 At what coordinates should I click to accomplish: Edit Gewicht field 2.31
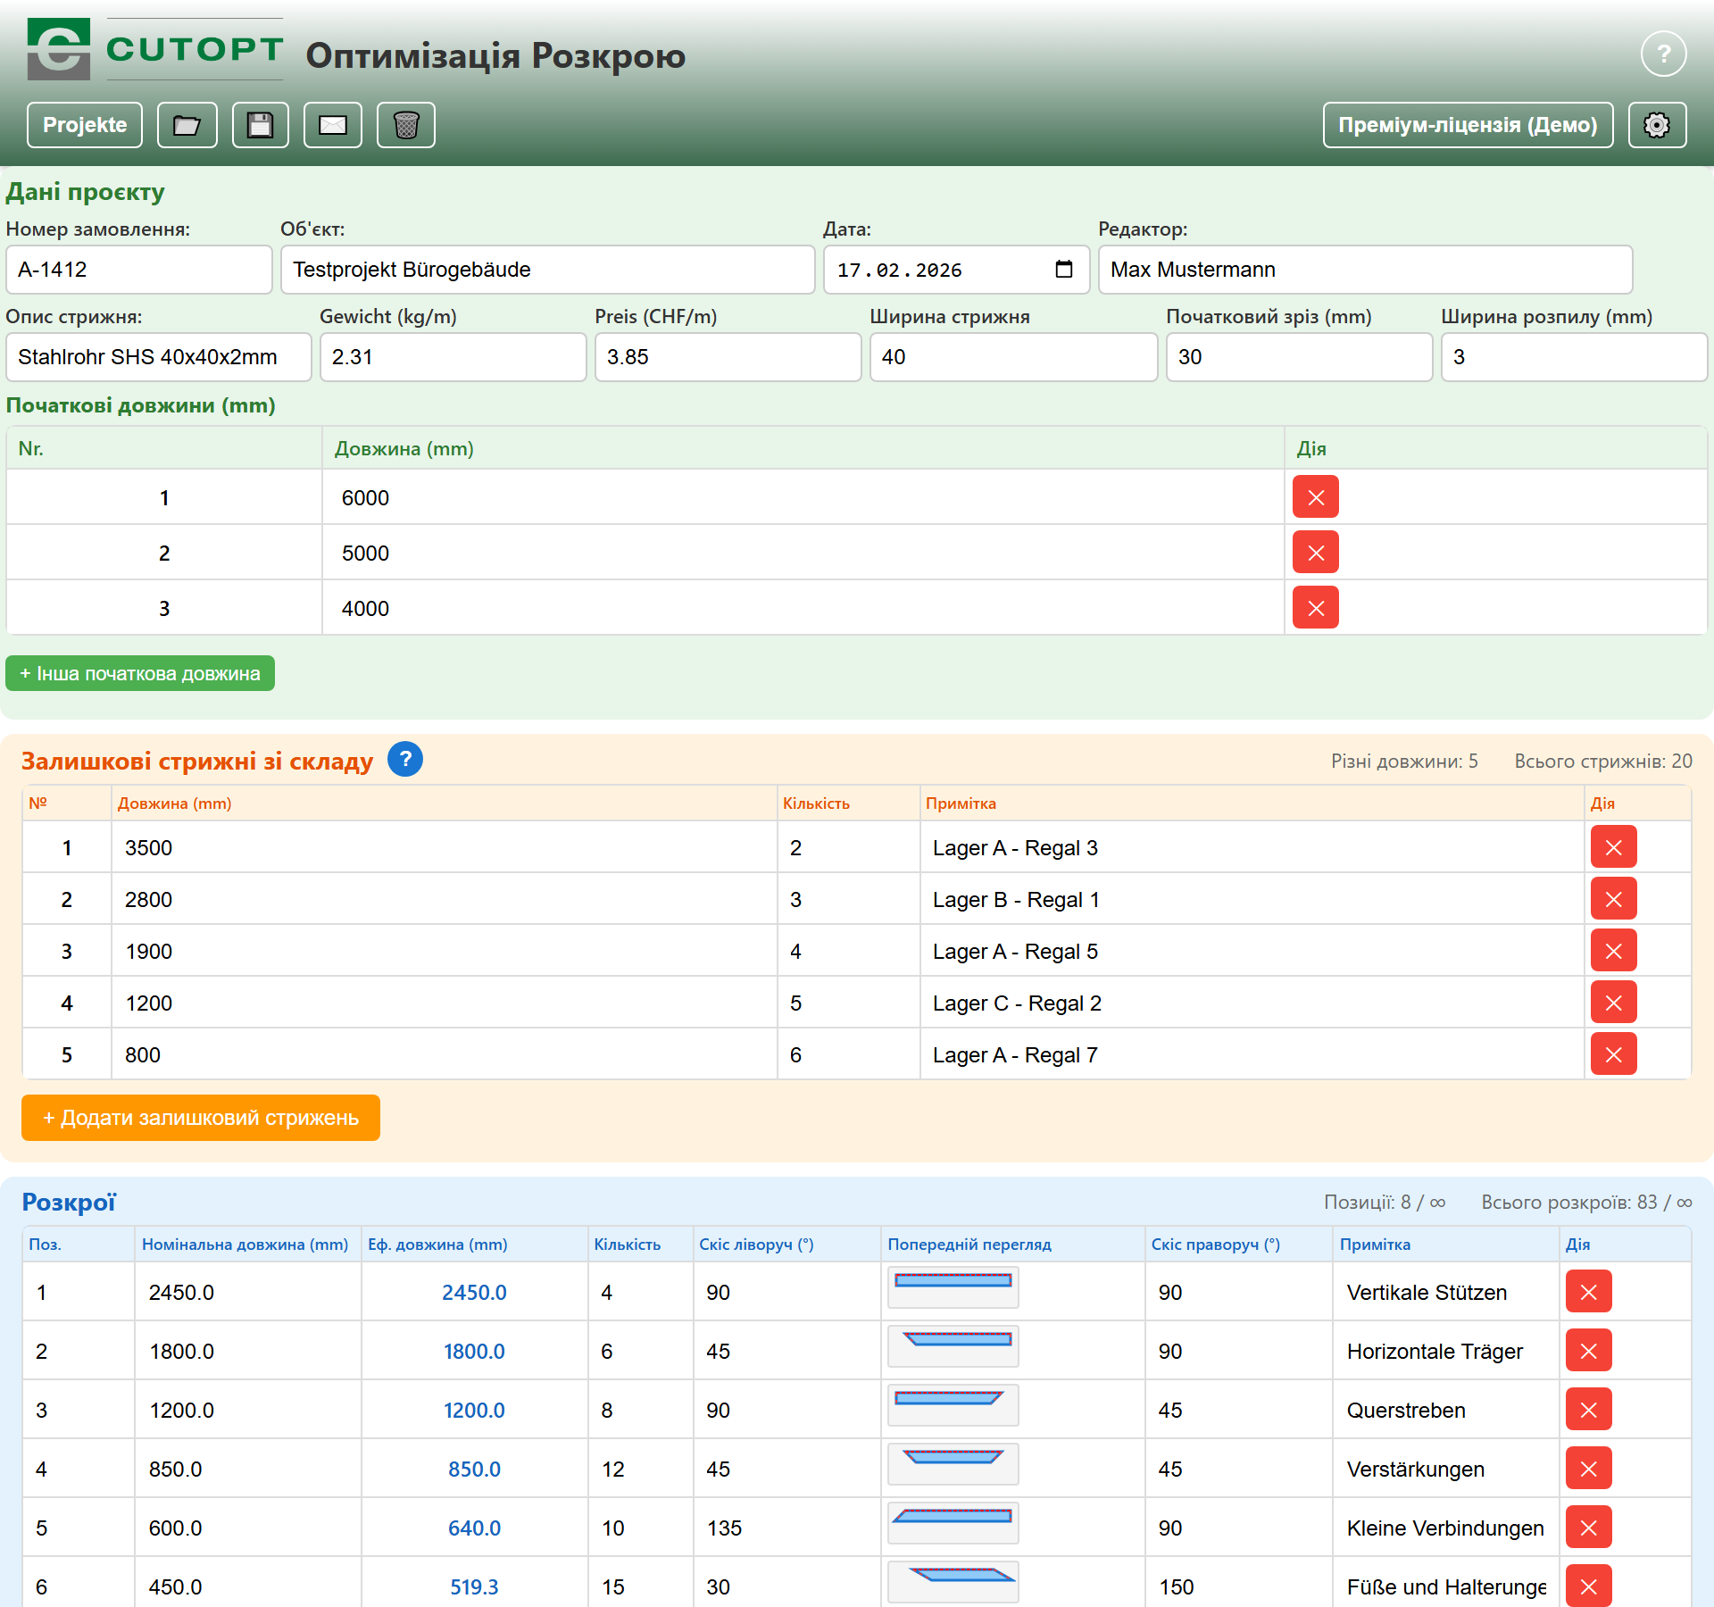(x=453, y=357)
